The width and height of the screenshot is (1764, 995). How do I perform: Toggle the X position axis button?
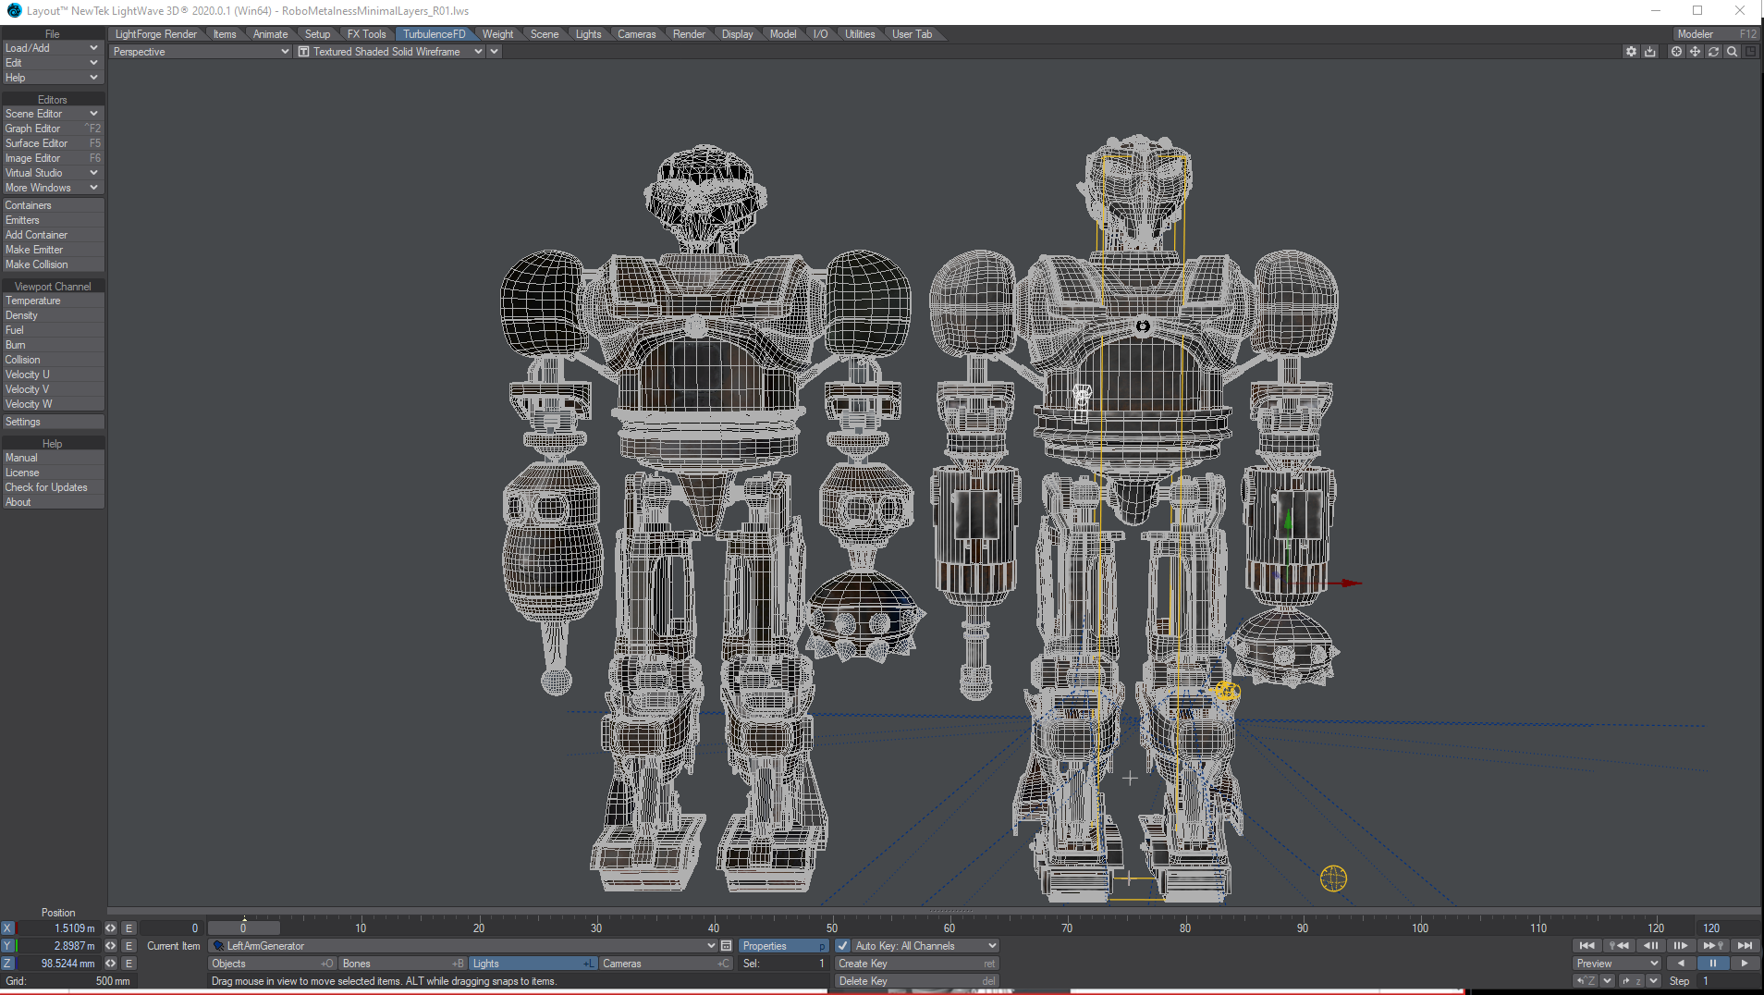pyautogui.click(x=7, y=928)
